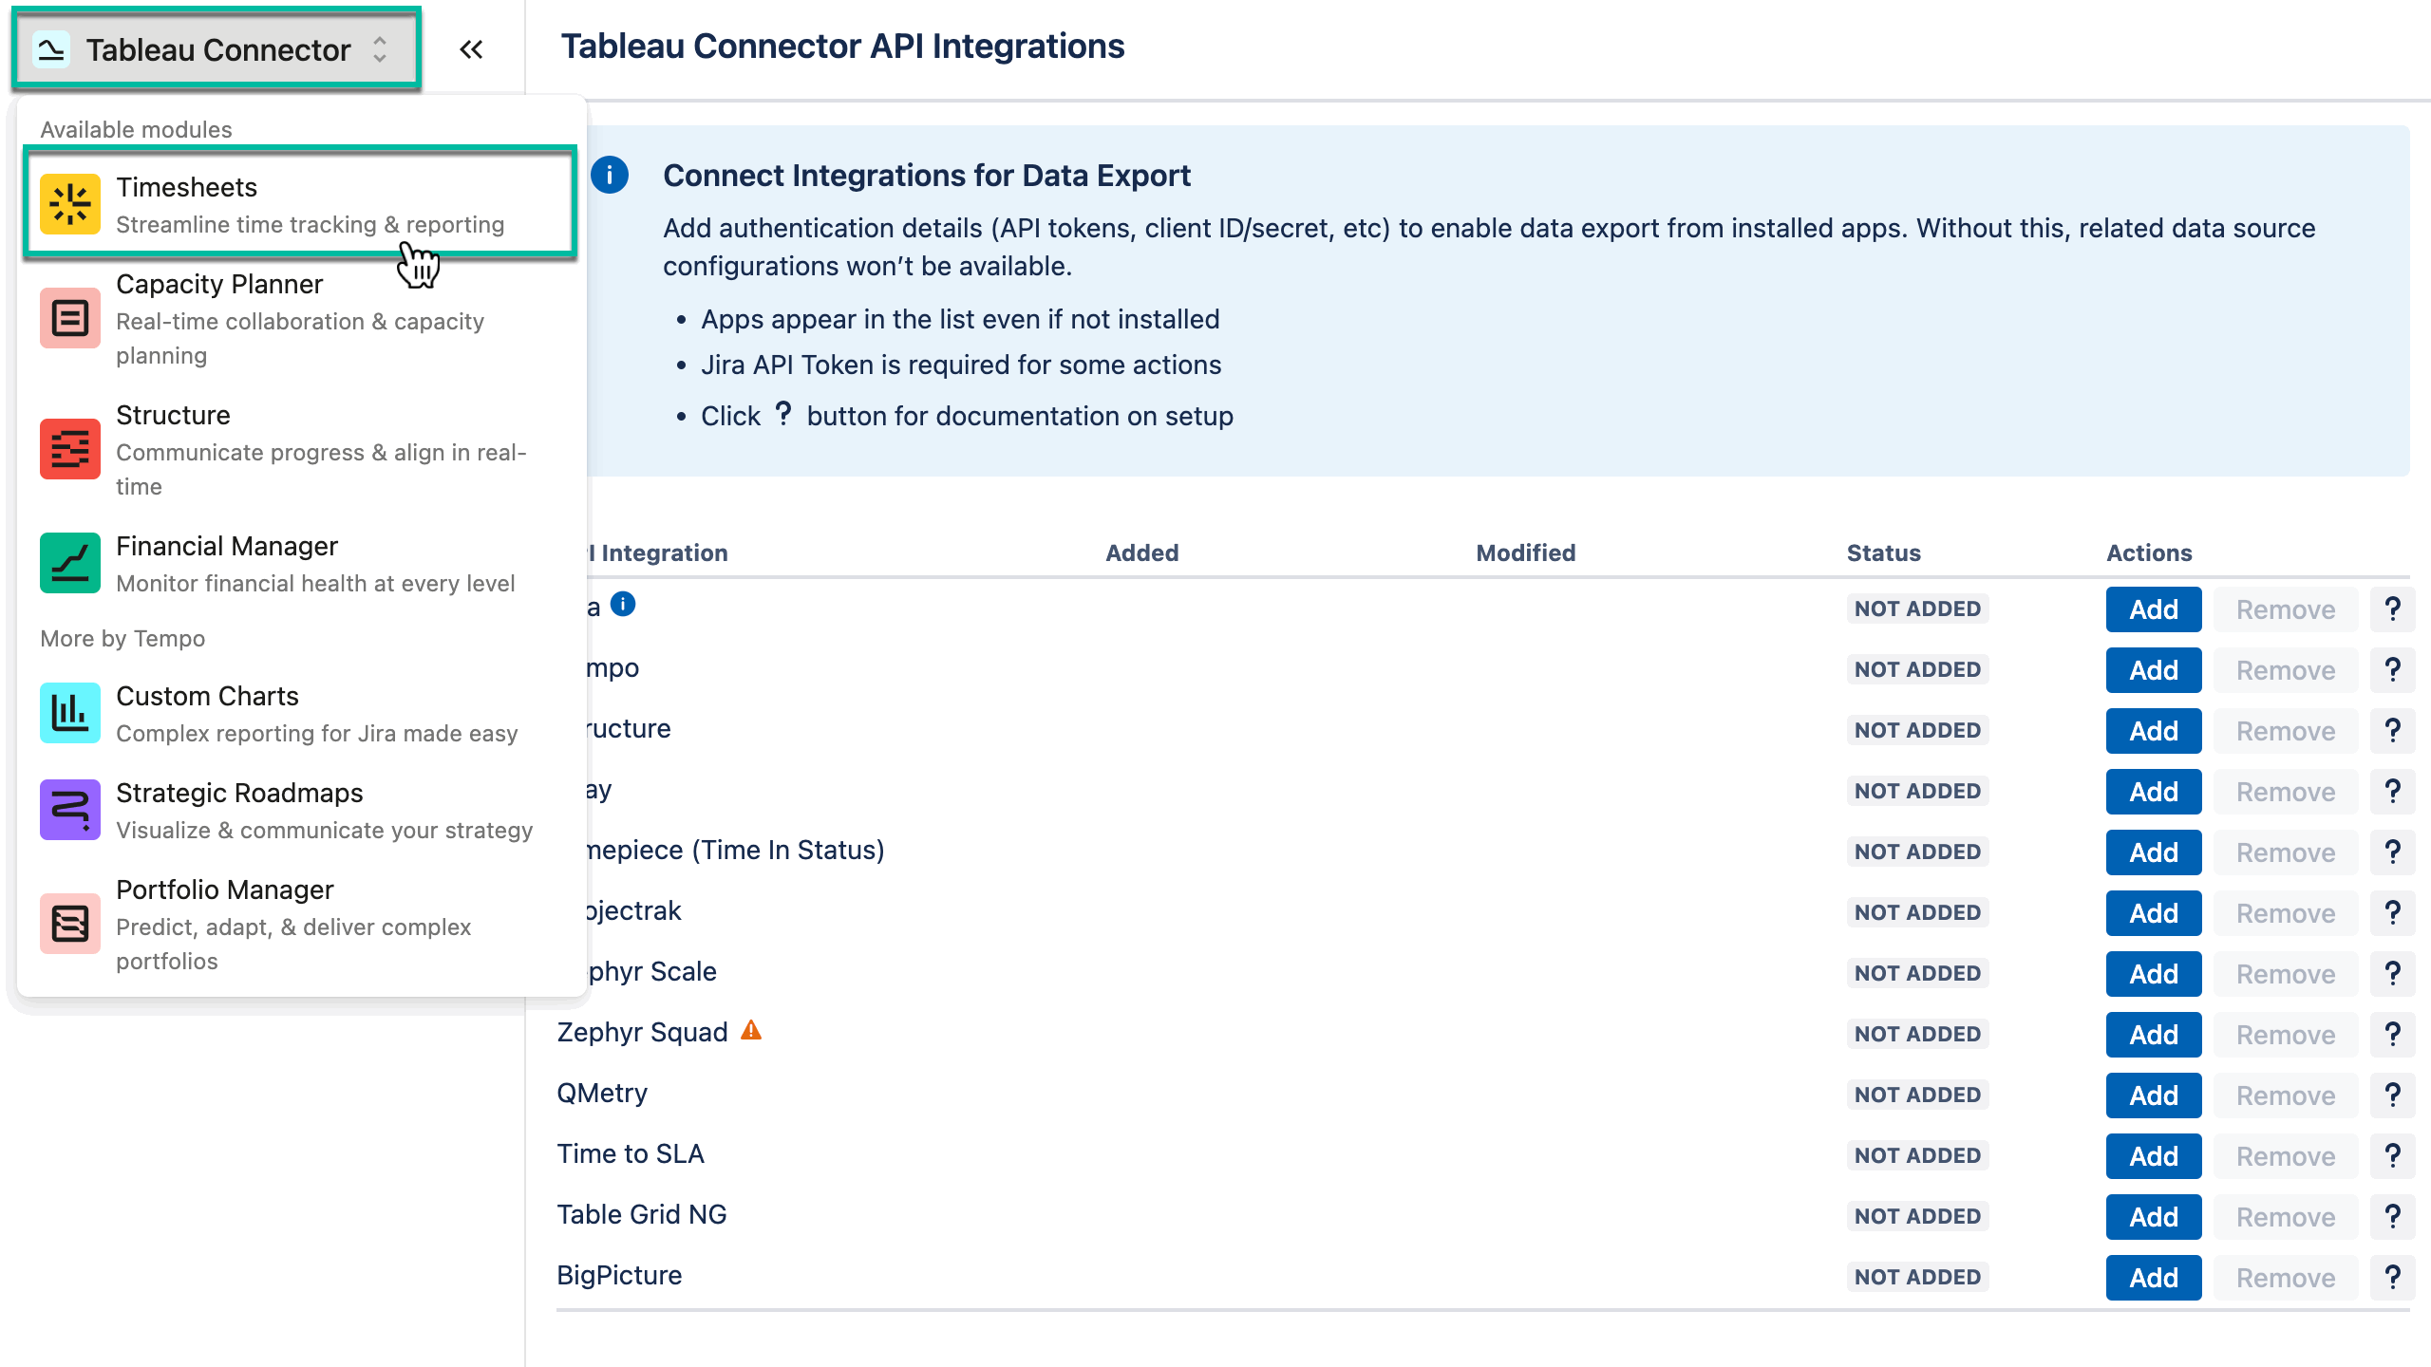
Task: Add the QMetry integration
Action: pos(2153,1095)
